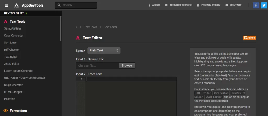
Task: Open Lorem Ipsum Generator tool
Action: pos(19,71)
